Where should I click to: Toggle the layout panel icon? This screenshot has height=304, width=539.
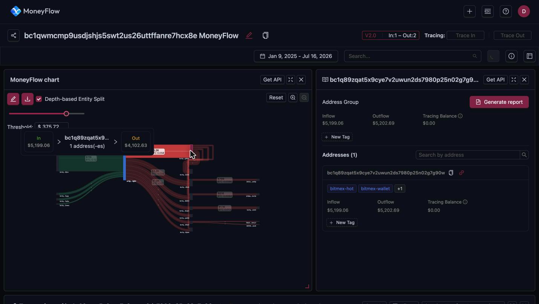[530, 56]
